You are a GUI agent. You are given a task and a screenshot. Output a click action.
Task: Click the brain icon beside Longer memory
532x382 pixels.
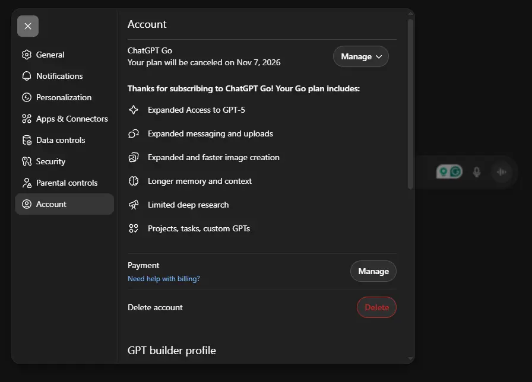134,181
